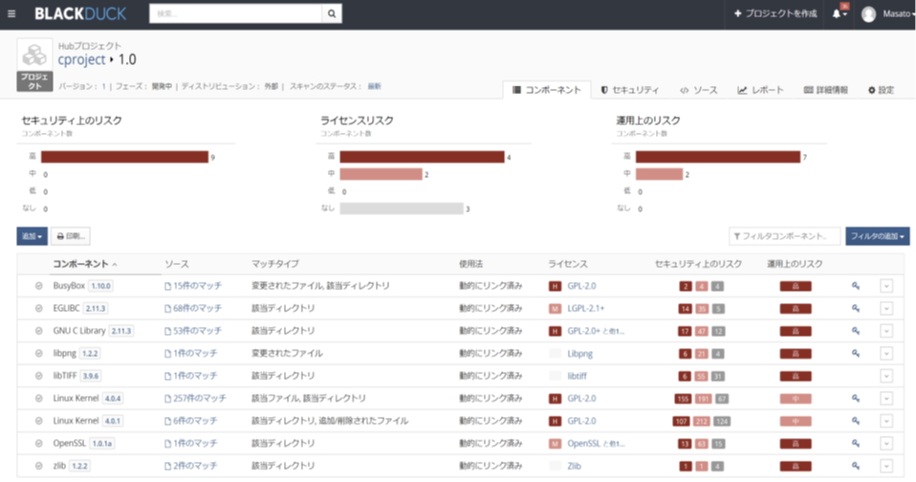The height and width of the screenshot is (482, 916).
Task: Click the high-risk H badge next to GPL-2.0 in BusyBox row
Action: [x=555, y=286]
